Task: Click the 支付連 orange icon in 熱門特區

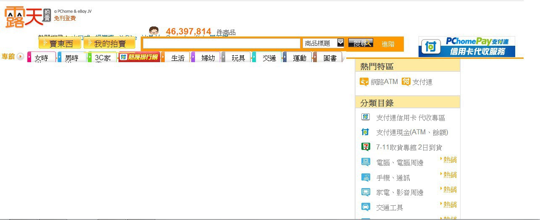Action: [x=406, y=81]
